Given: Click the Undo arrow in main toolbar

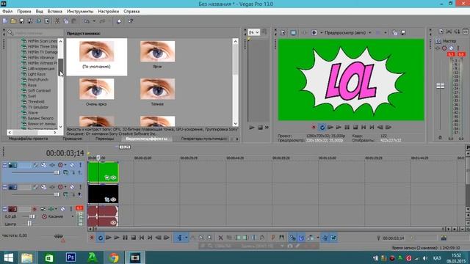Looking at the screenshot, I should pos(87,21).
